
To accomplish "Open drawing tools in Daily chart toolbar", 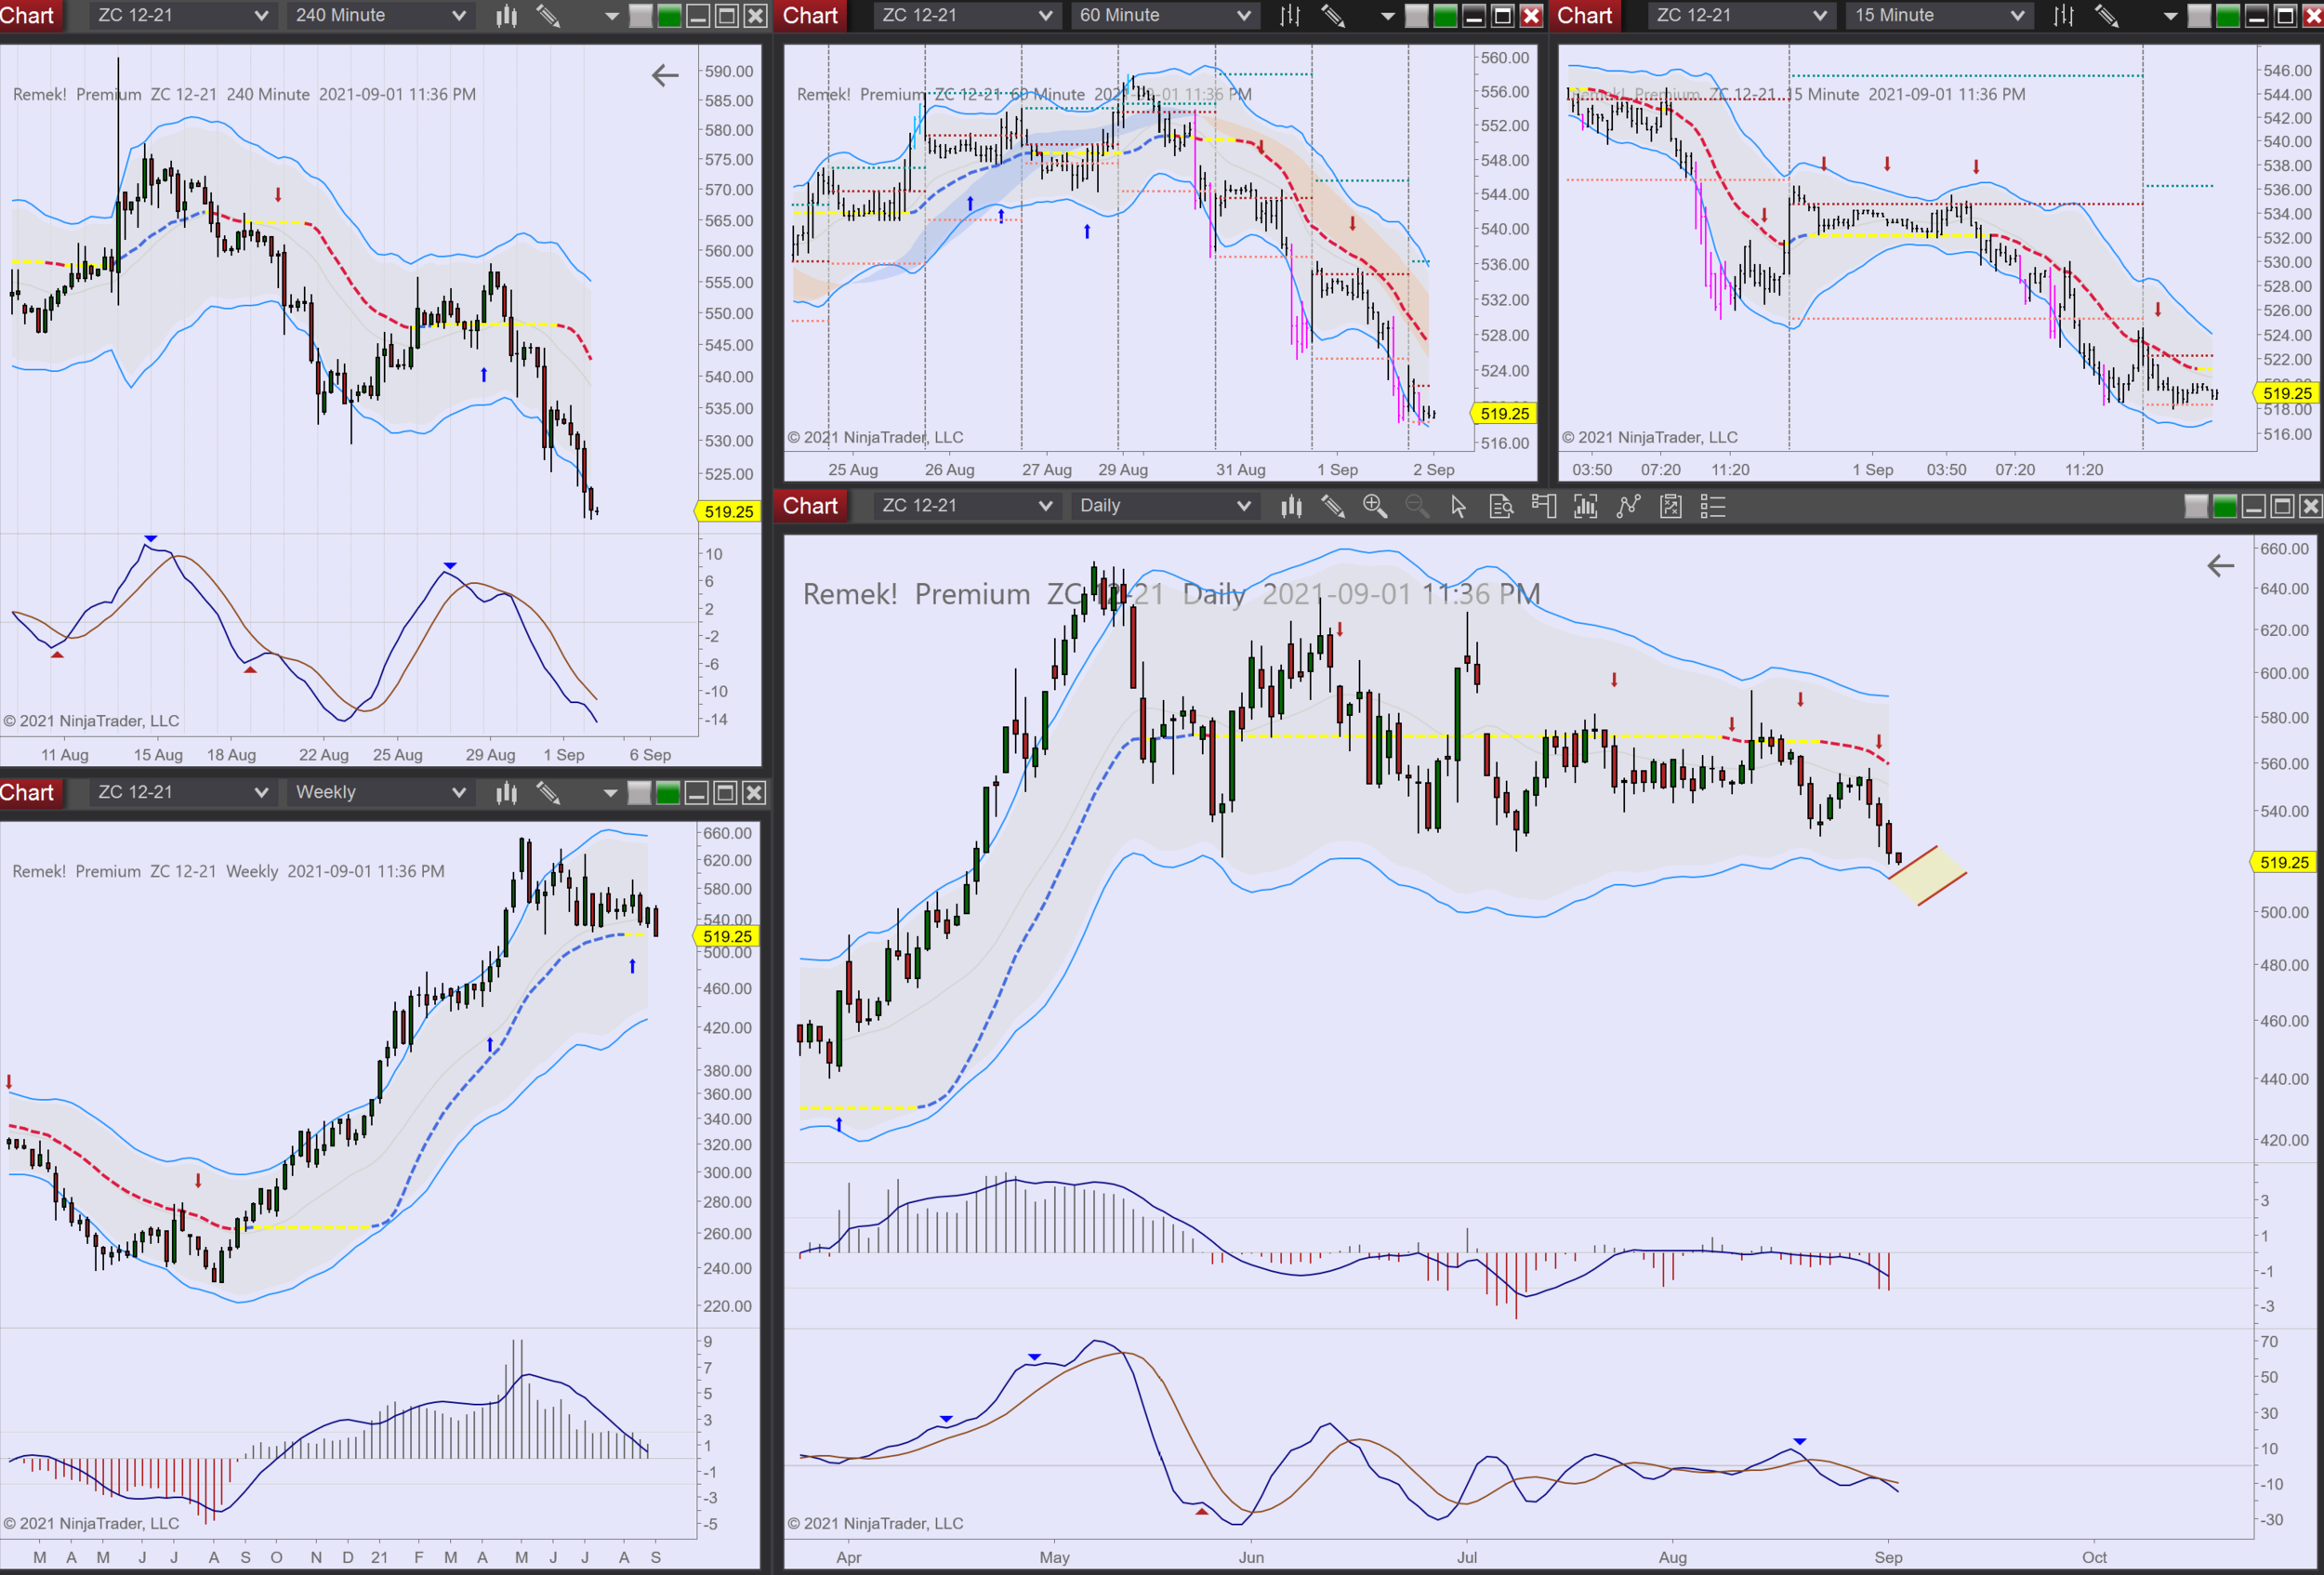I will (x=1333, y=506).
